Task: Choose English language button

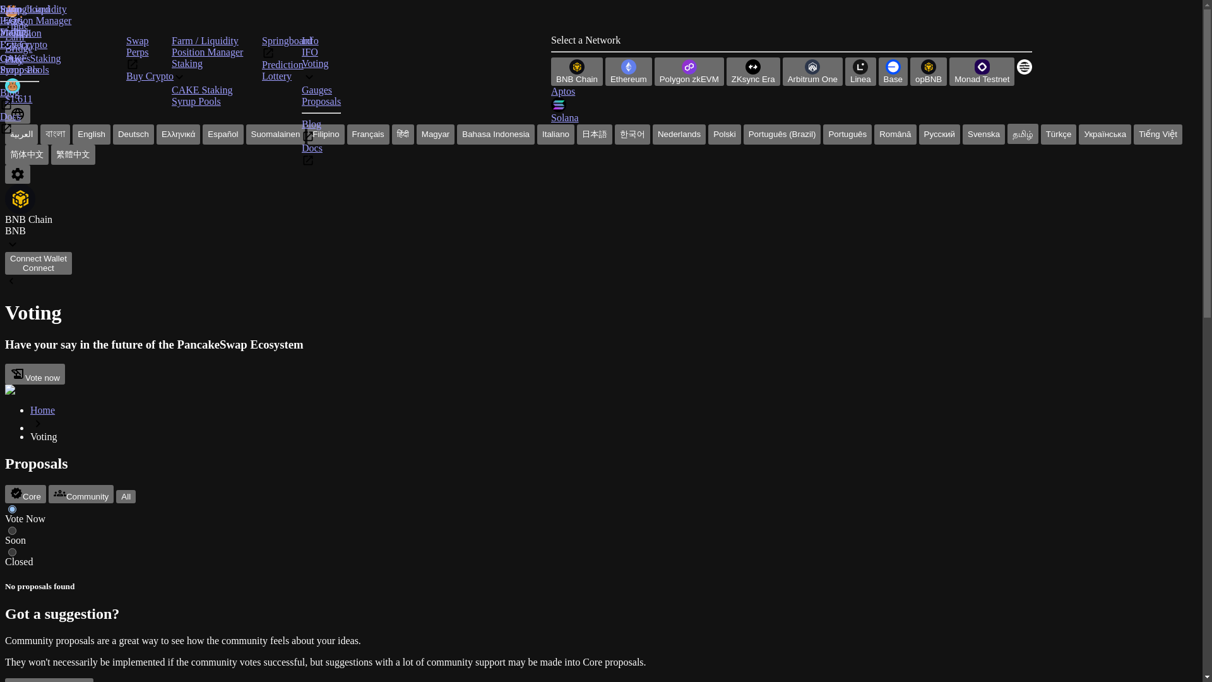Action: point(92,135)
